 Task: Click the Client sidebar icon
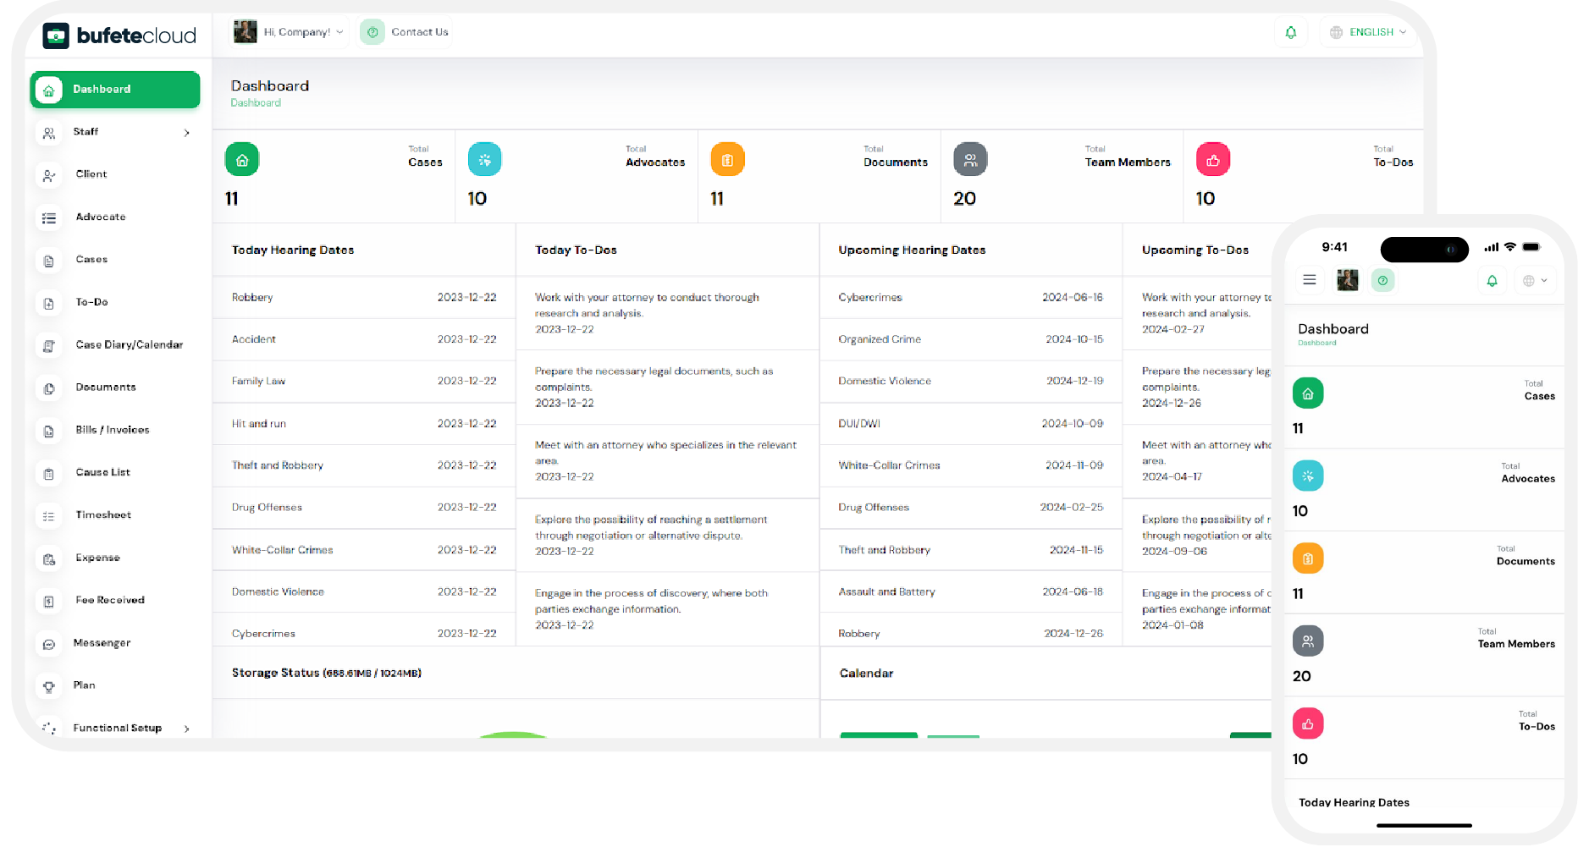click(49, 175)
